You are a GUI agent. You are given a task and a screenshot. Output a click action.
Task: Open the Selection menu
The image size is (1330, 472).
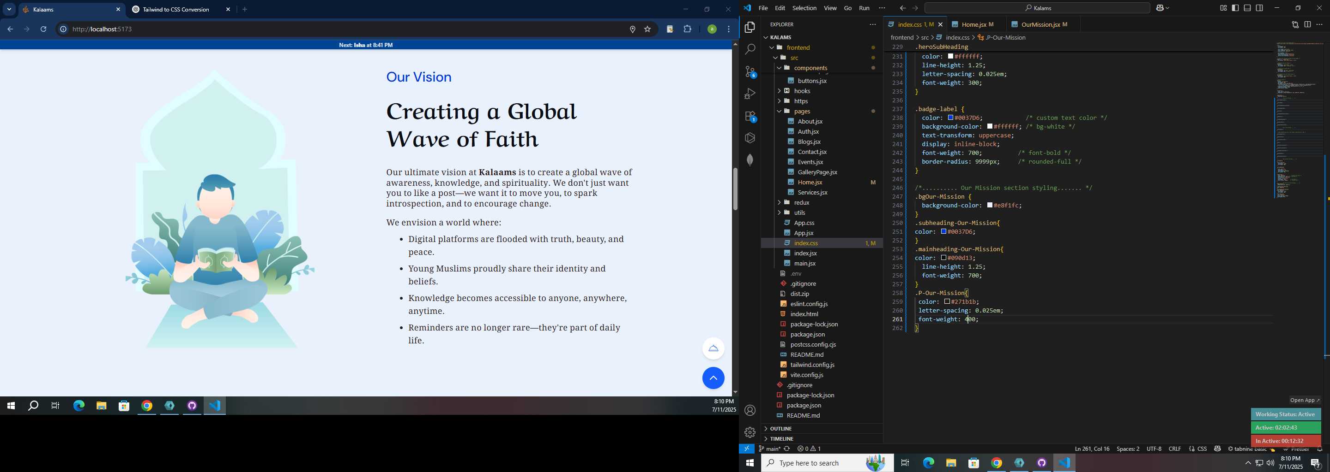[x=804, y=8]
